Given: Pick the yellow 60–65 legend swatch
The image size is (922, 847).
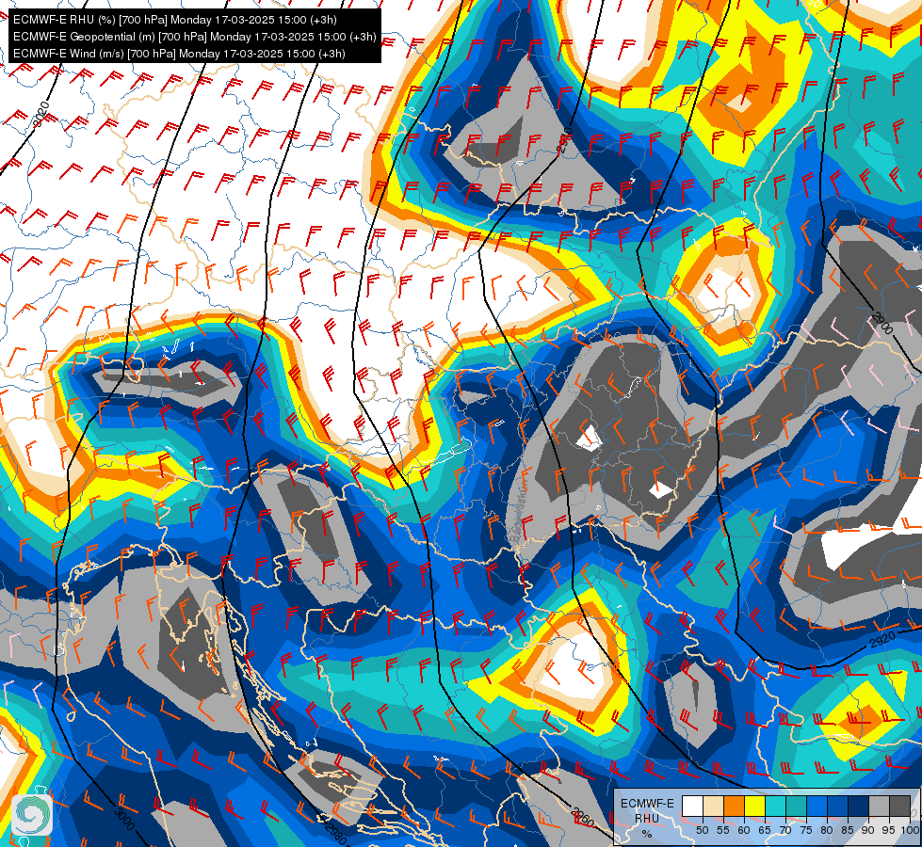Looking at the screenshot, I should (x=755, y=806).
